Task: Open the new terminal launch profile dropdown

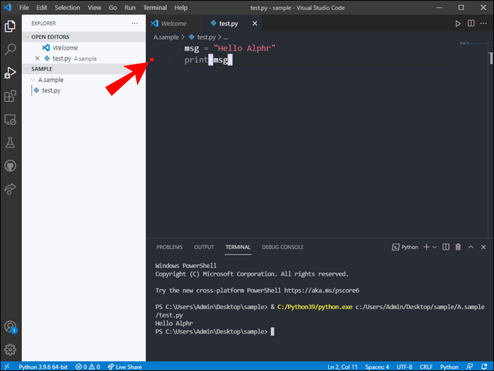Action: tap(435, 247)
